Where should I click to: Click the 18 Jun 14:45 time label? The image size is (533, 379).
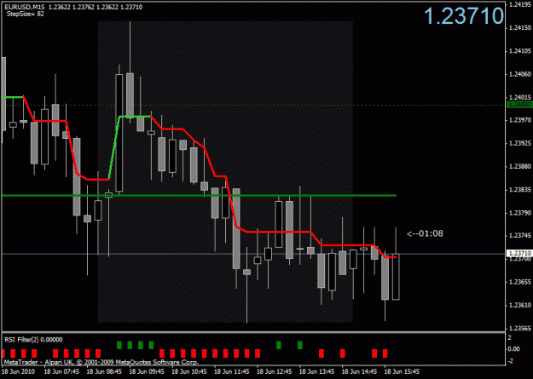(x=359, y=371)
